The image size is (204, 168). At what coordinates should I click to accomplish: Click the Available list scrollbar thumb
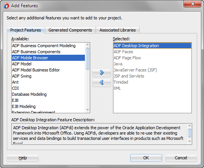point(88,59)
